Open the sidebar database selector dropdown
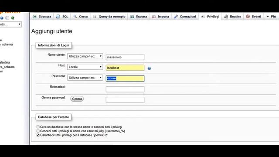279x157 pixels. [x=10, y=24]
